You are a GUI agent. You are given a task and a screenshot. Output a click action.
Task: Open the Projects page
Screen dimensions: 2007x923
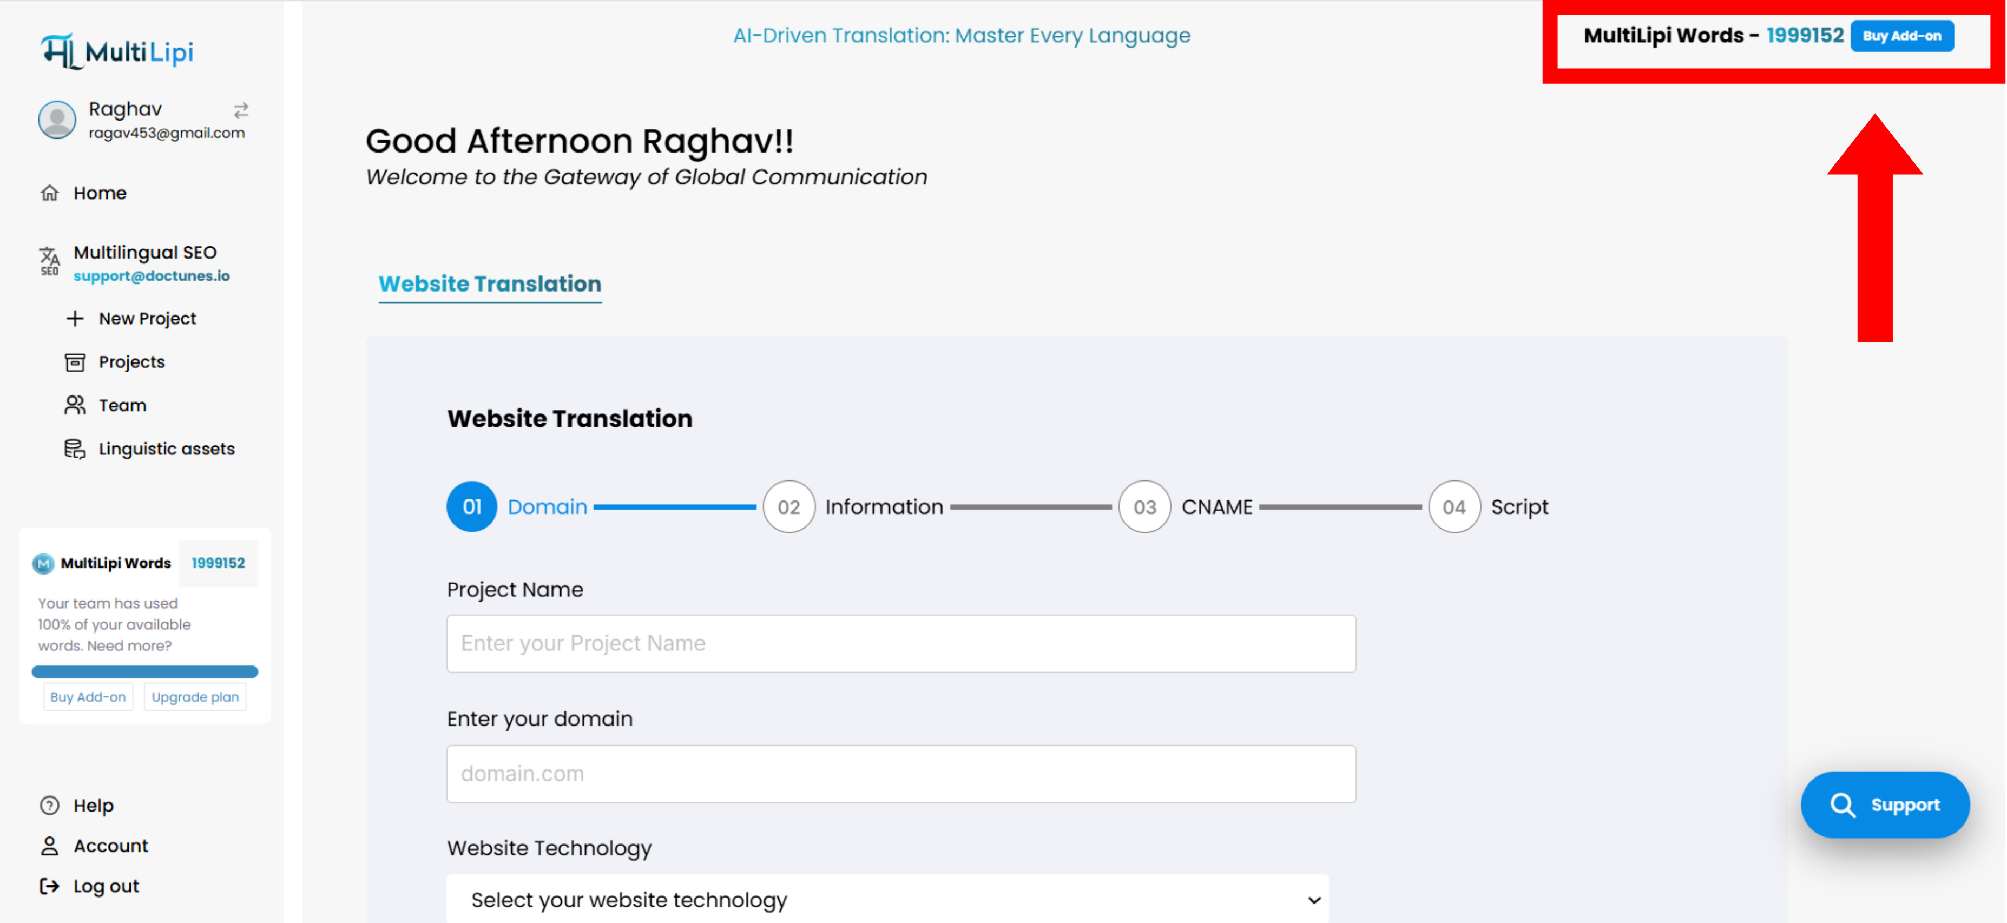coord(131,361)
